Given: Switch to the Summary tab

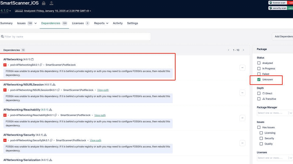Looking at the screenshot, I should click(6, 23).
